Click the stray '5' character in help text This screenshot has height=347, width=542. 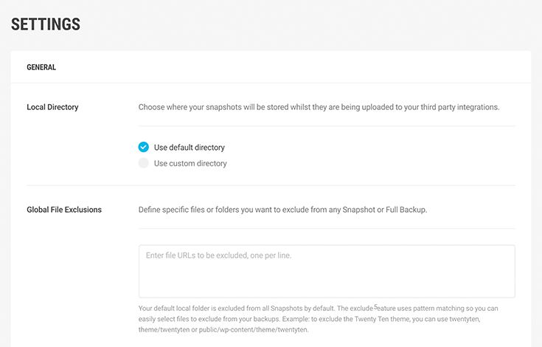click(376, 307)
